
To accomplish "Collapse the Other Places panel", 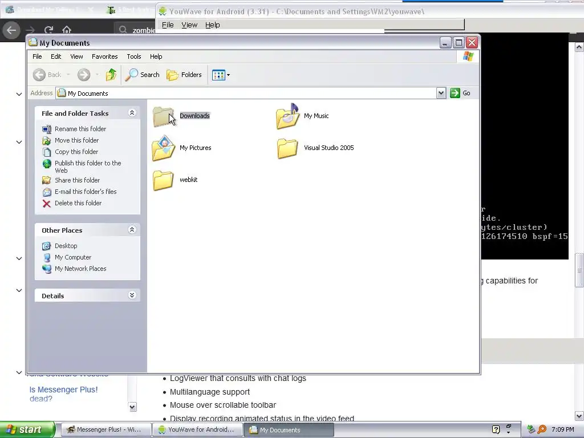I will tap(132, 230).
